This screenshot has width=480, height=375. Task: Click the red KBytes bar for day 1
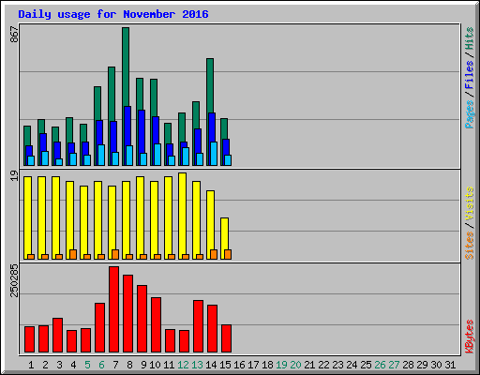coord(29,339)
